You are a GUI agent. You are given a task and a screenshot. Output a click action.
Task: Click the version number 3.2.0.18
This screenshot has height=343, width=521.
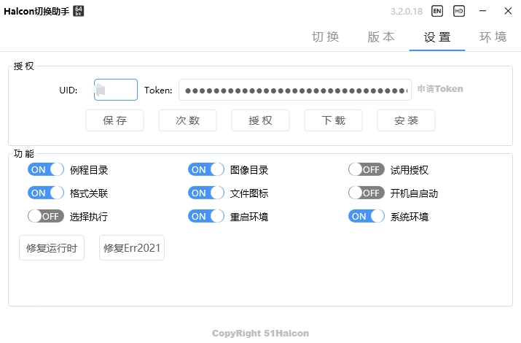click(x=407, y=12)
